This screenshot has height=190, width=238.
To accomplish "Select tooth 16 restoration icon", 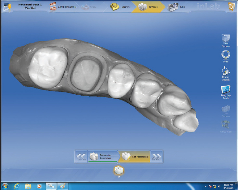I will [x=118, y=170].
